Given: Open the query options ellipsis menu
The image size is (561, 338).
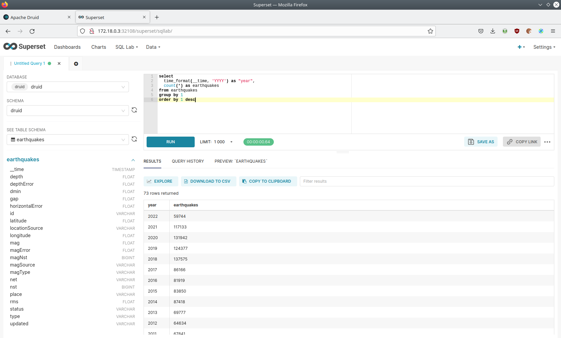Looking at the screenshot, I should tap(547, 142).
